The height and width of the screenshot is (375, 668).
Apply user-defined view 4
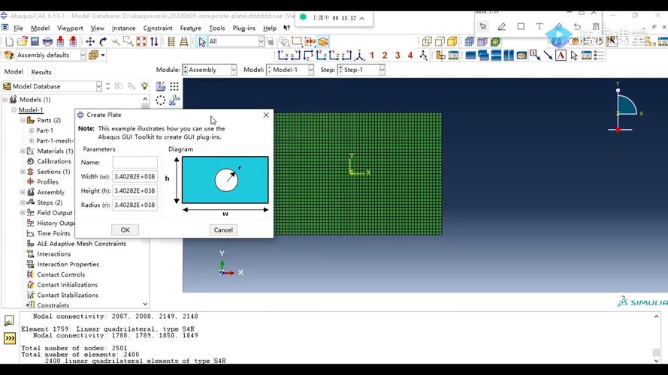410,55
